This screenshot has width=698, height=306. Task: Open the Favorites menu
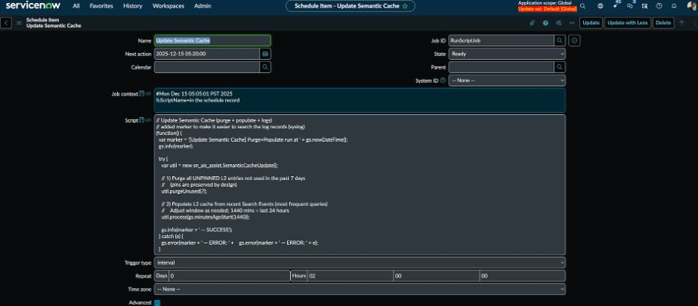click(101, 6)
